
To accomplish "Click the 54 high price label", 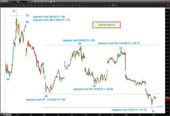I will click(121, 48).
